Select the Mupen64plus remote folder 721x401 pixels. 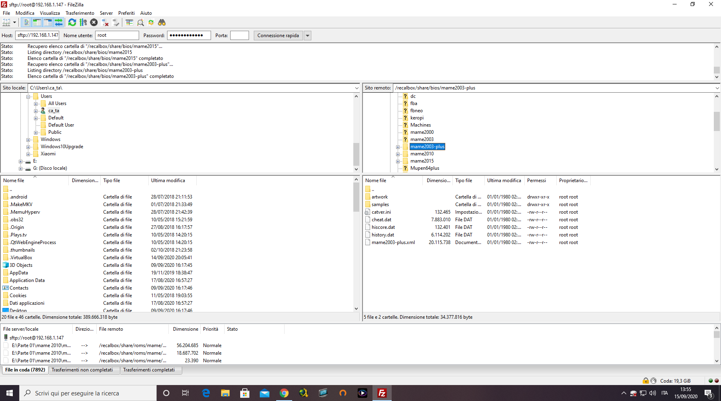[x=424, y=168]
